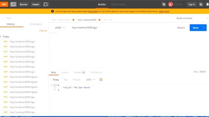Viewport: 209px width, 117px height.
Task: Open the POST method dropdown
Action: click(60, 28)
